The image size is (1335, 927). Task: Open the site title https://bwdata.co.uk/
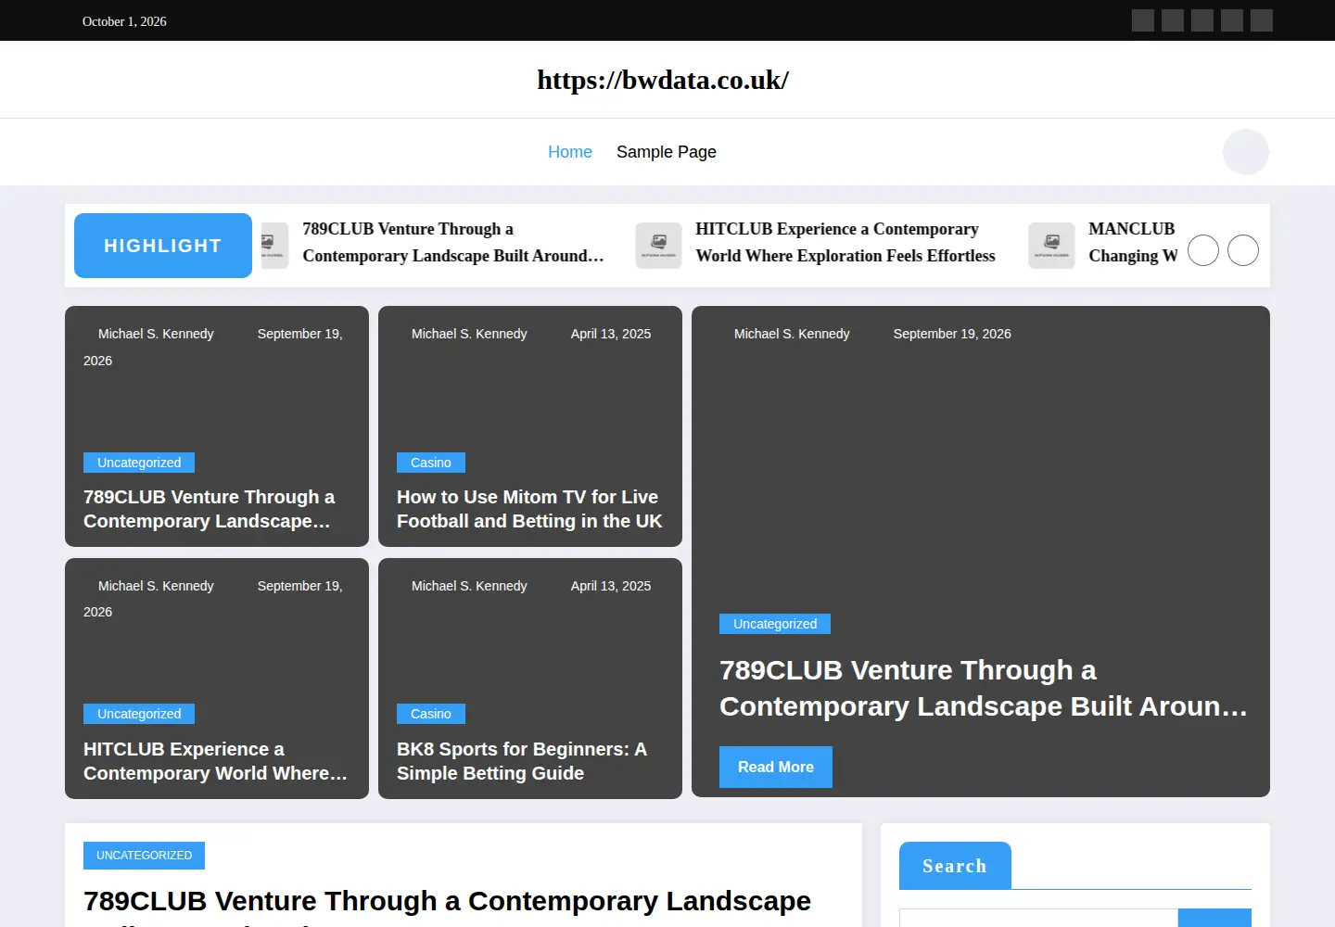coord(663,80)
